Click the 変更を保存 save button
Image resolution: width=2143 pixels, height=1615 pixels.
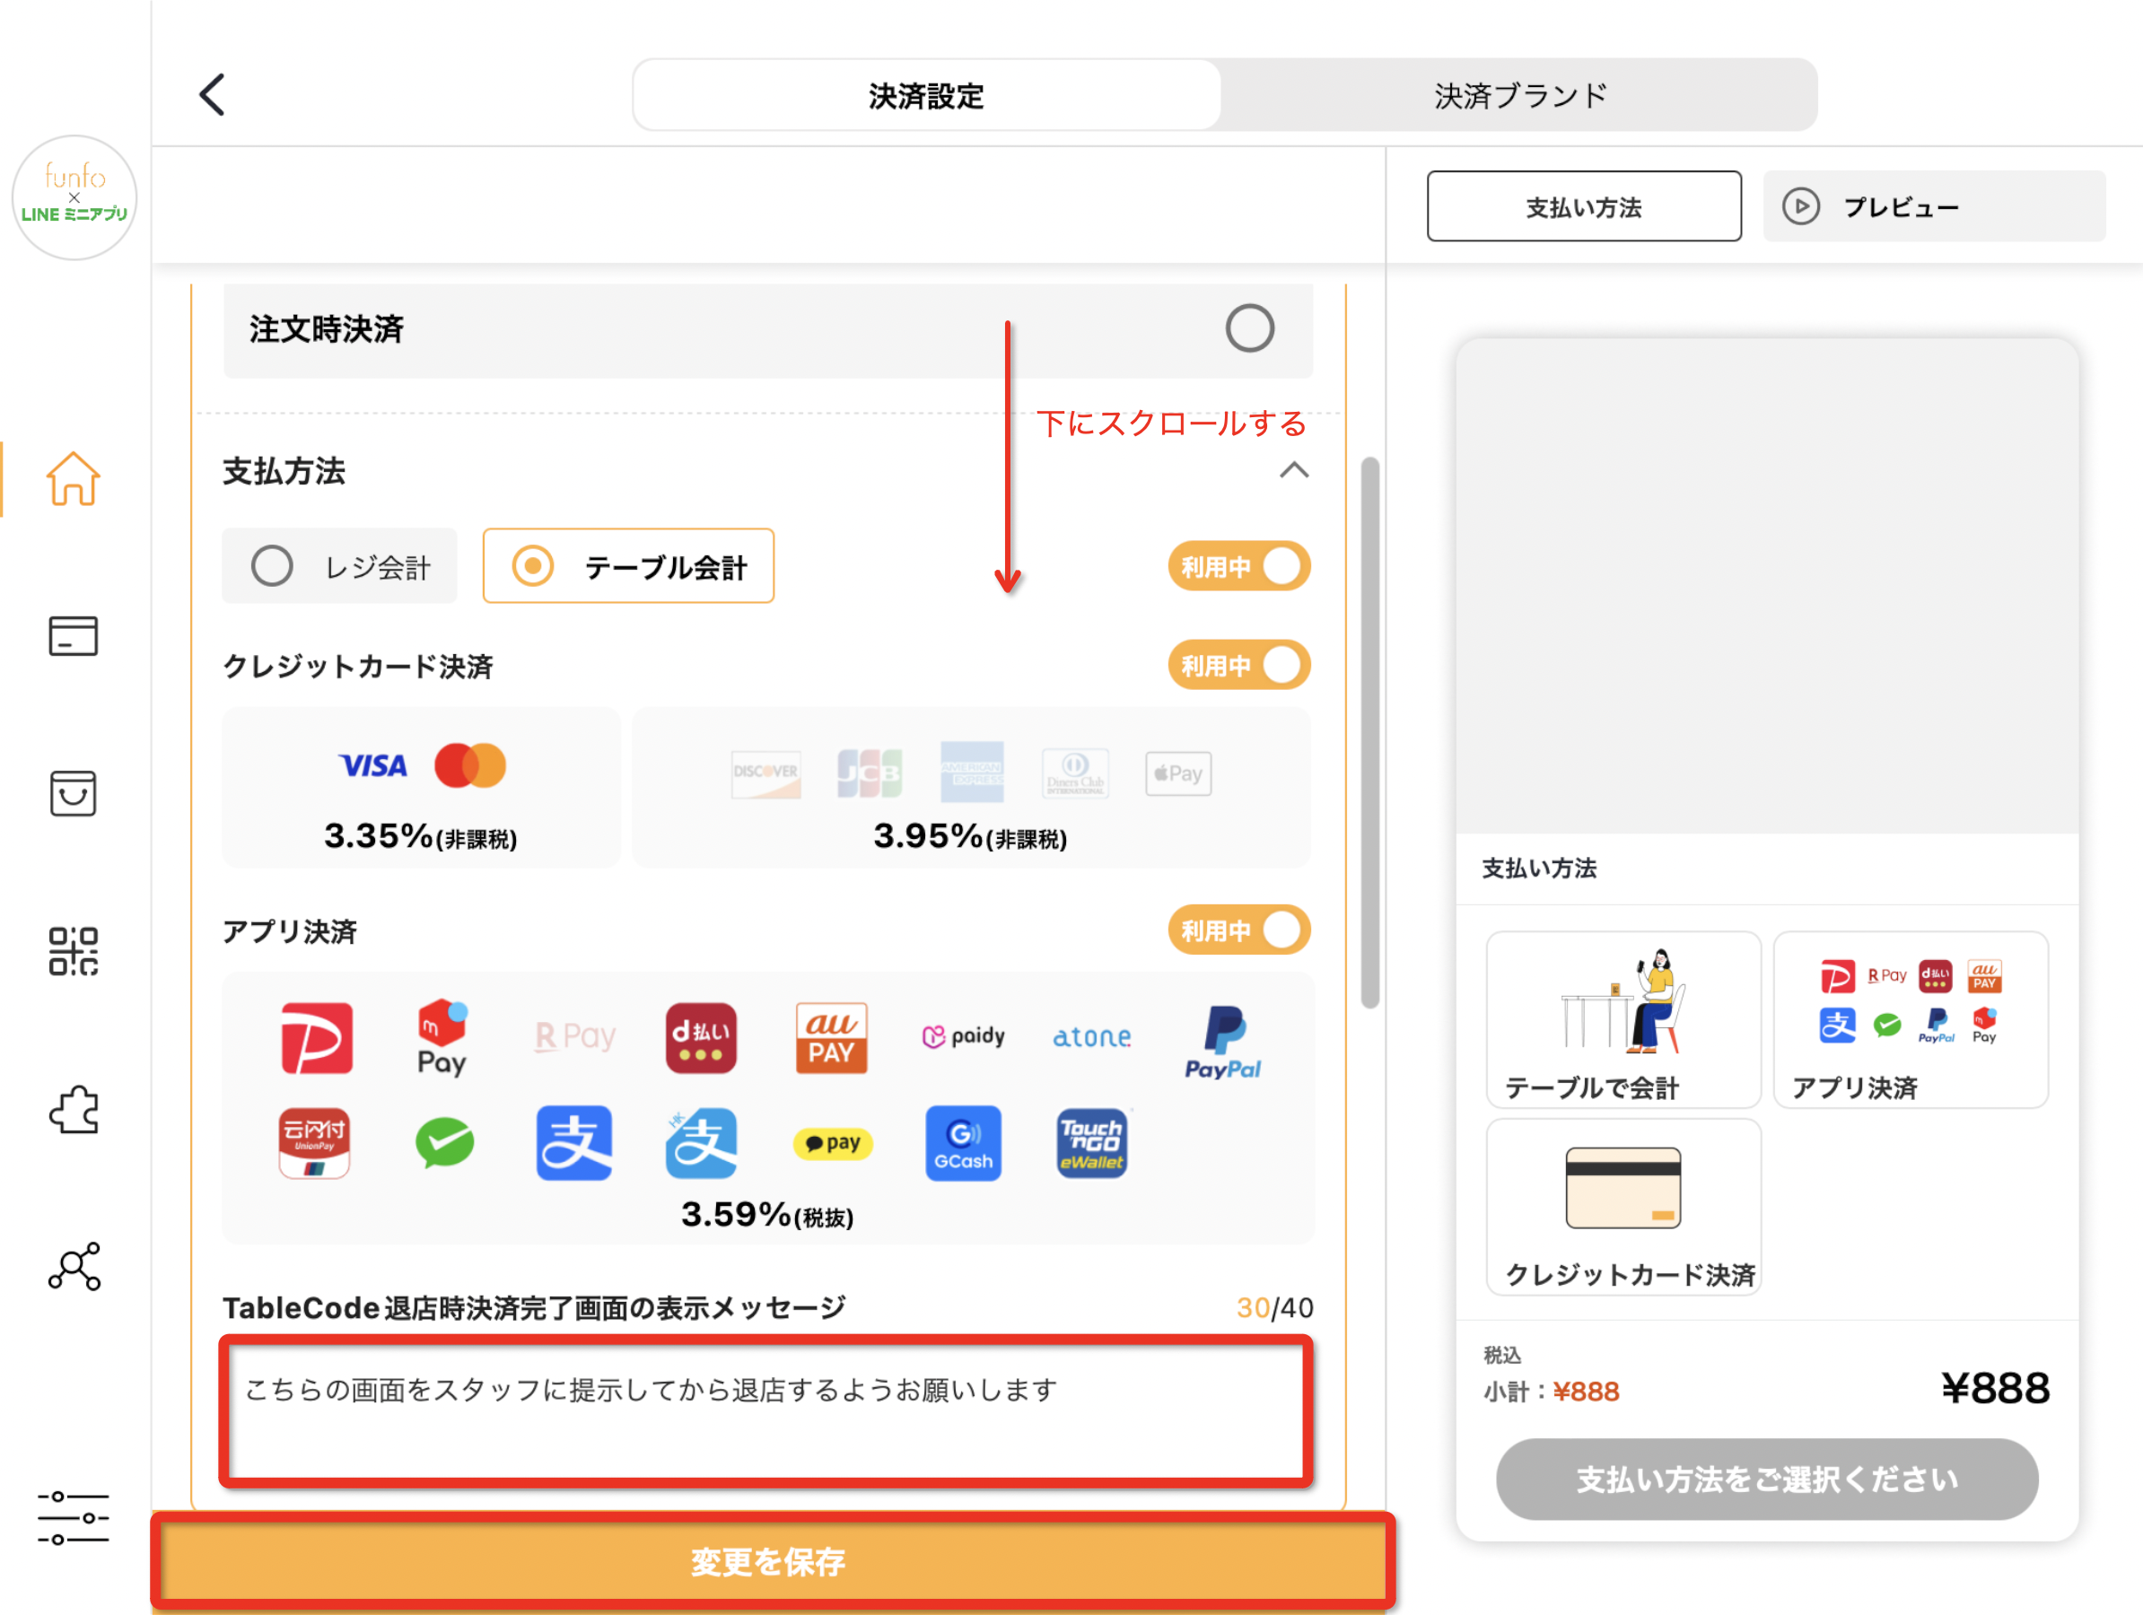(x=772, y=1562)
